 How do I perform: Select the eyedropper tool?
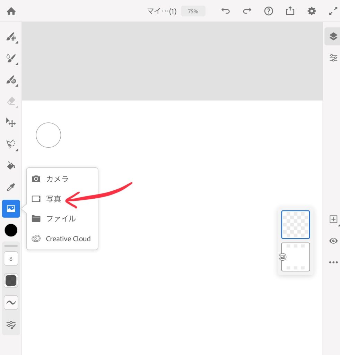click(11, 187)
